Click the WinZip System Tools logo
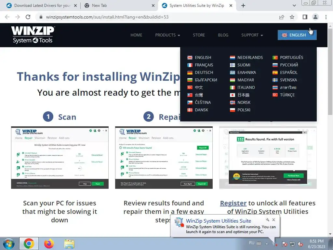 pos(33,35)
